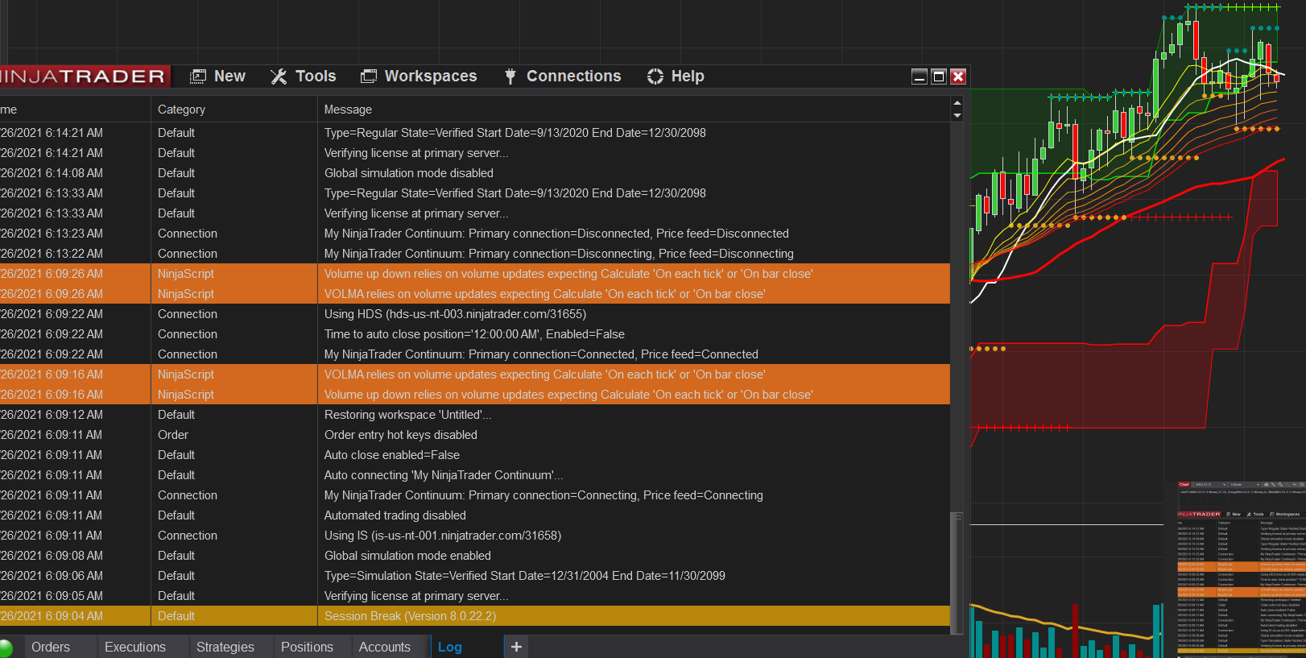This screenshot has width=1306, height=658.
Task: Select the 'Global simulation mode enabled' message
Action: pyautogui.click(x=407, y=556)
